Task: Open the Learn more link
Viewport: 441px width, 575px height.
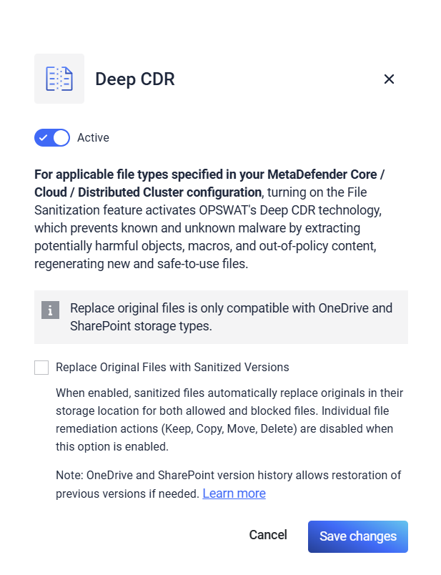Action: click(x=234, y=493)
